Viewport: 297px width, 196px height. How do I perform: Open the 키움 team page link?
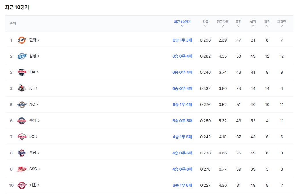tap(34, 185)
